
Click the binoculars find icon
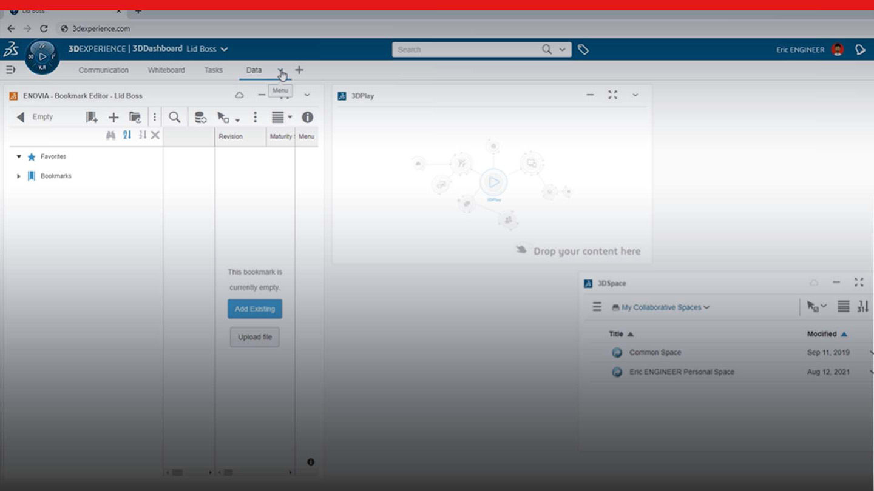coord(110,135)
